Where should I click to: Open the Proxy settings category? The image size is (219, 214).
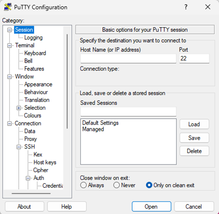pyautogui.click(x=31, y=139)
